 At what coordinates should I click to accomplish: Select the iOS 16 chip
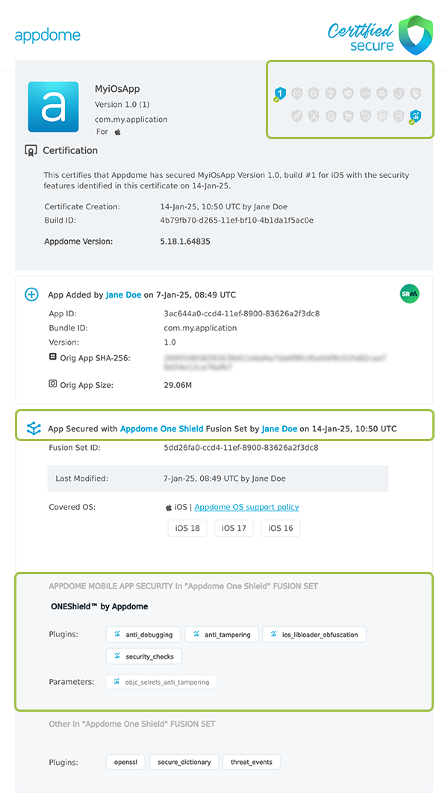pyautogui.click(x=281, y=528)
